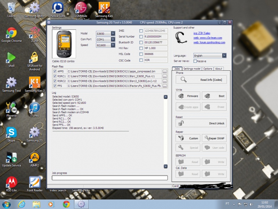Open the Lixeira recycle bin icon
This screenshot has width=278, height=209.
[11, 10]
